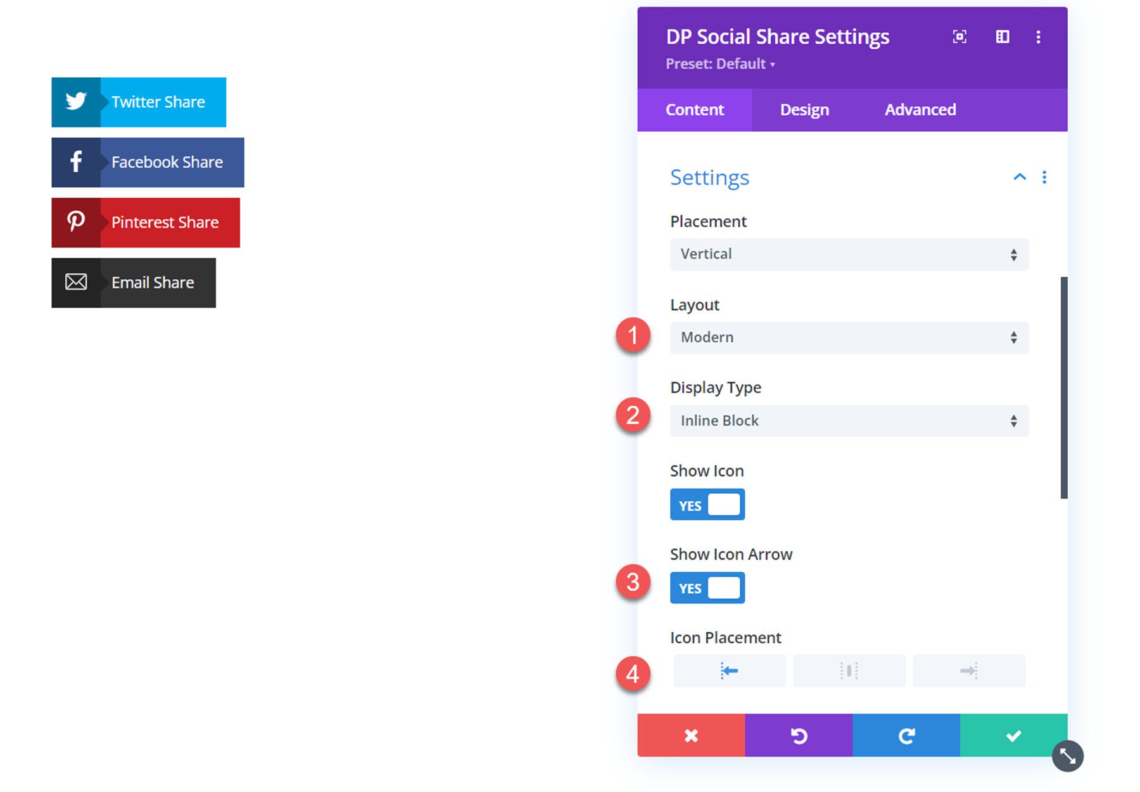Open the Layout dropdown showing Modern

[849, 337]
